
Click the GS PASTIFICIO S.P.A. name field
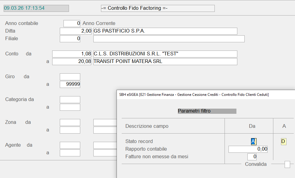165,31
